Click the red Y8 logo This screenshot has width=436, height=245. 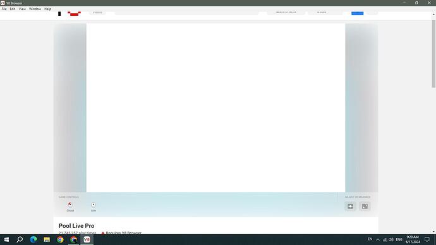tap(74, 13)
